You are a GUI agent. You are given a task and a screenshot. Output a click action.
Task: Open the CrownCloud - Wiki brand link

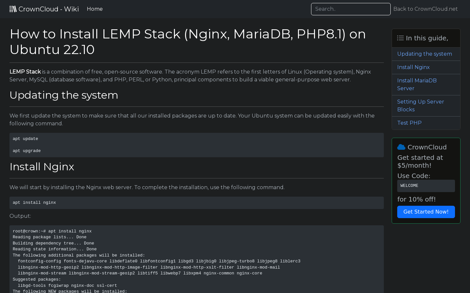coord(44,9)
